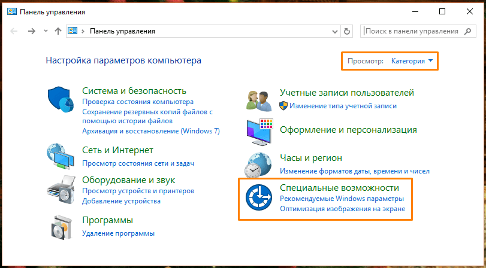The height and width of the screenshot is (268, 486).
Task: Click Изменение форматов даты, времени и чисел
Action: 355,171
